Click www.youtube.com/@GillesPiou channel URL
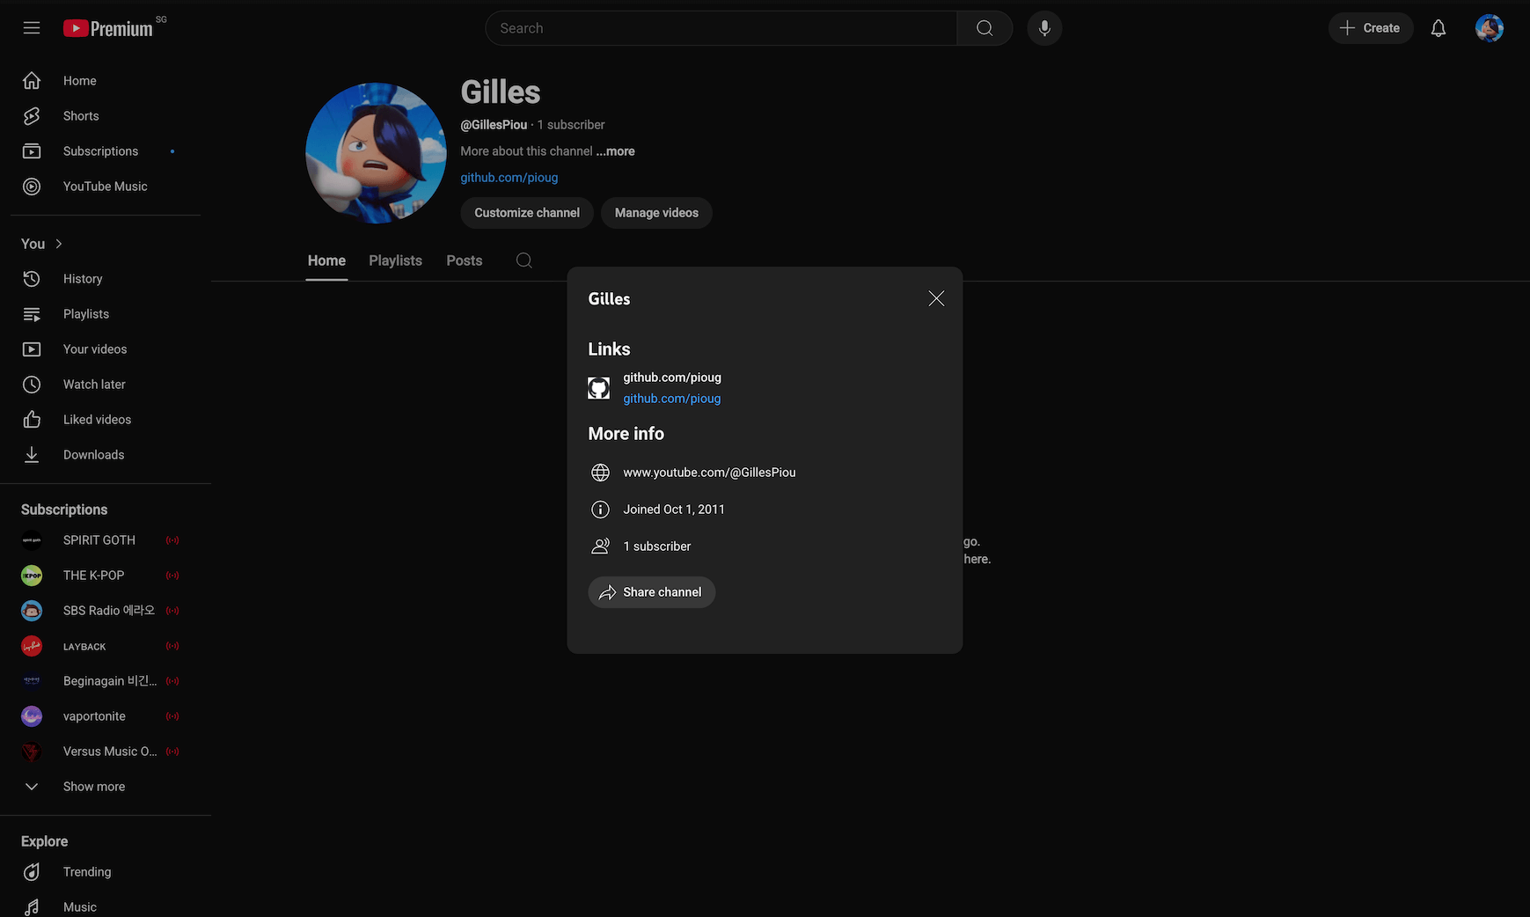 click(709, 473)
